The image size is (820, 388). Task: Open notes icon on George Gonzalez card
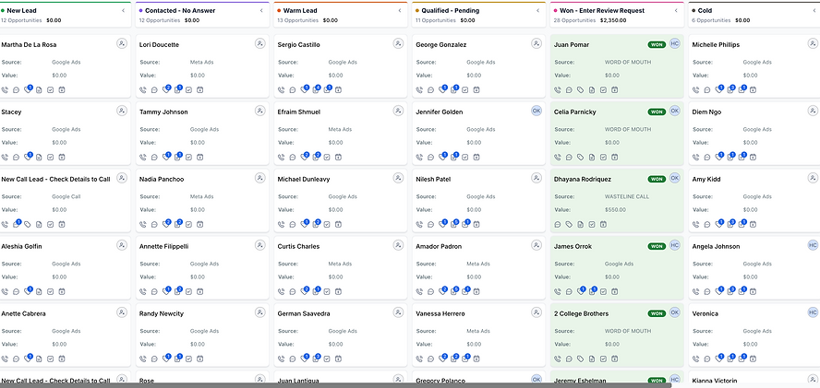[x=454, y=89]
